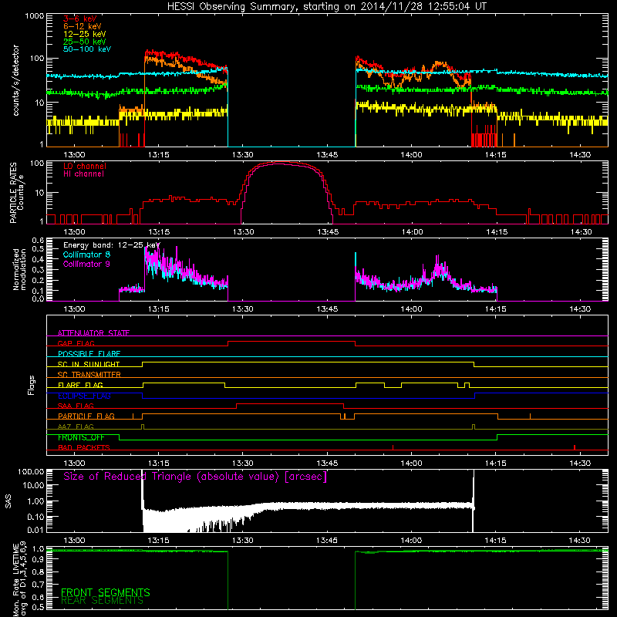617x617 pixels.
Task: Click the Size of Reduced Triangle label
Action: click(195, 477)
